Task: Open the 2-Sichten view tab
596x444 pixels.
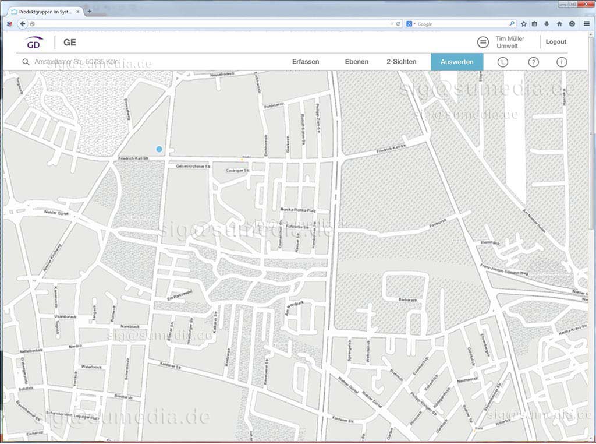Action: click(401, 62)
